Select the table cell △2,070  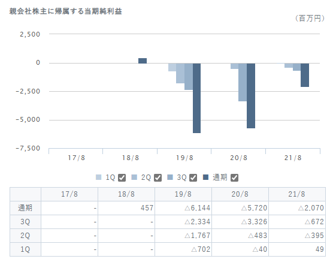297,208
